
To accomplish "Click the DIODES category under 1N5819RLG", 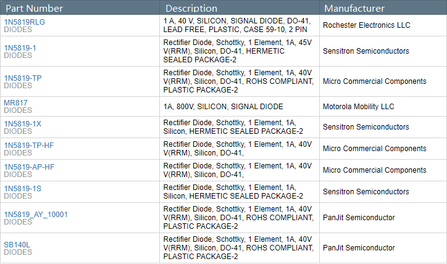I will click(18, 29).
